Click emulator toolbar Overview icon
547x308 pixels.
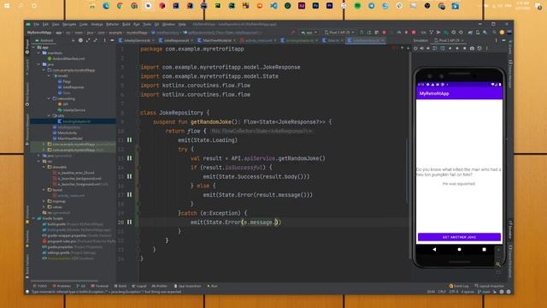click(x=465, y=49)
